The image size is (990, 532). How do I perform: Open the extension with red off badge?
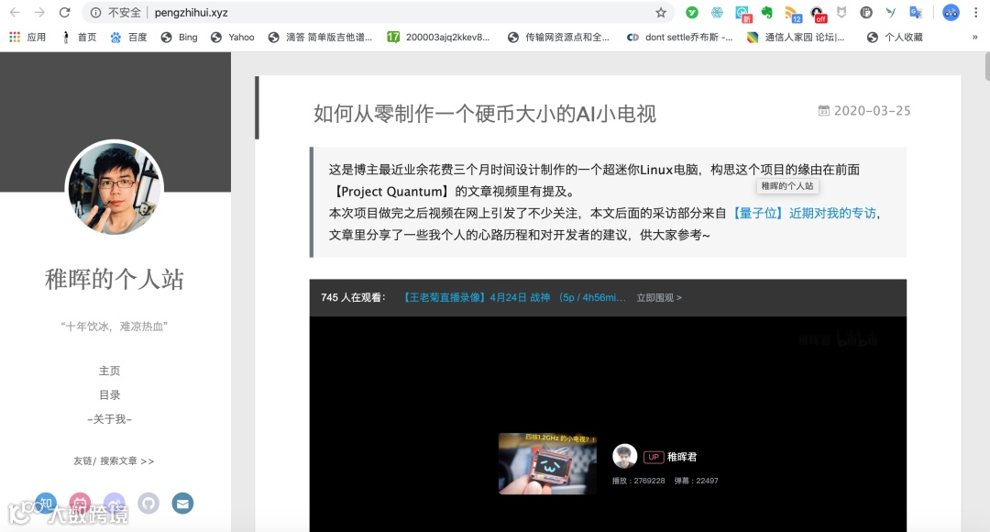point(819,13)
